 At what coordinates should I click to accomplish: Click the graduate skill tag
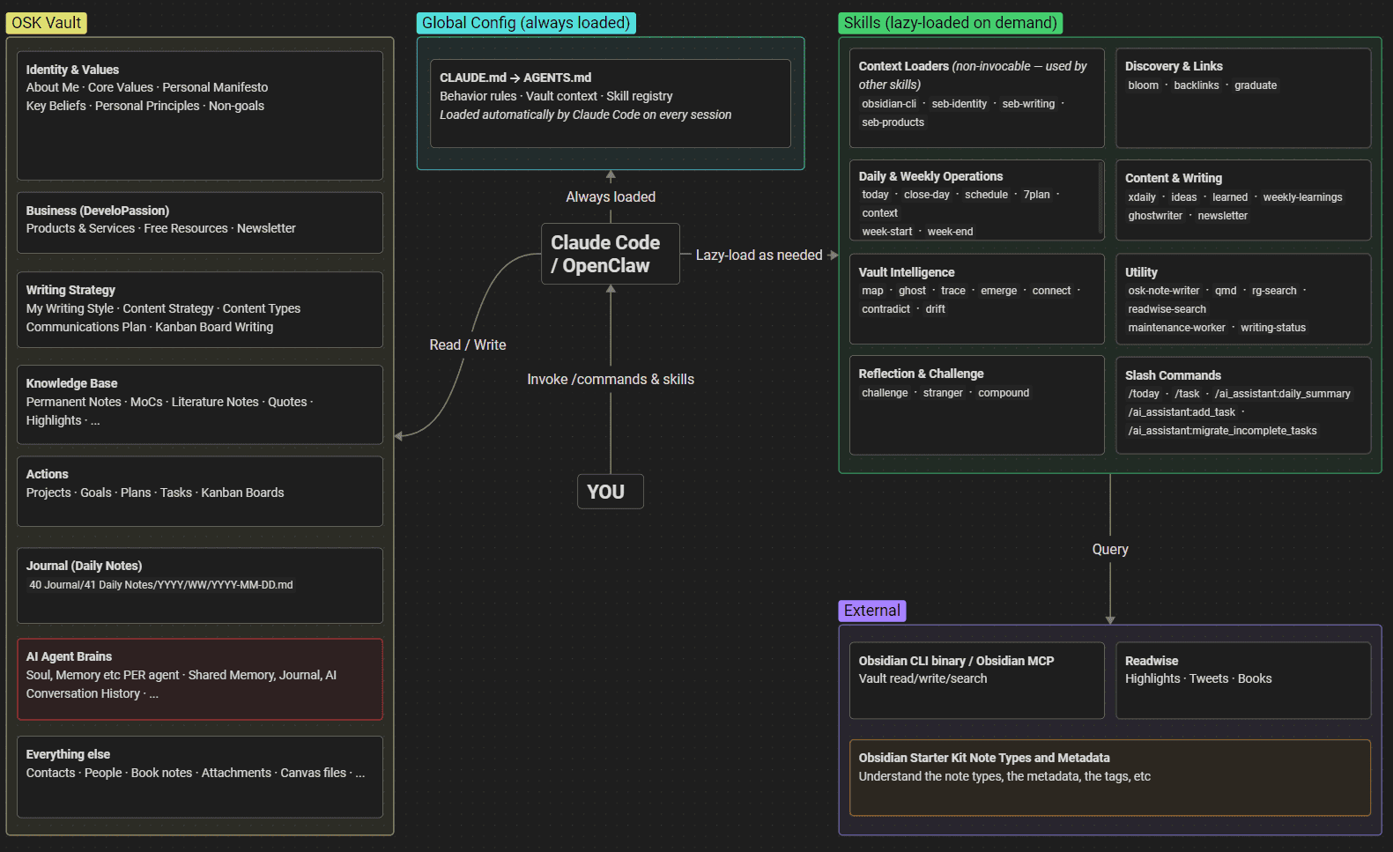(x=1256, y=85)
